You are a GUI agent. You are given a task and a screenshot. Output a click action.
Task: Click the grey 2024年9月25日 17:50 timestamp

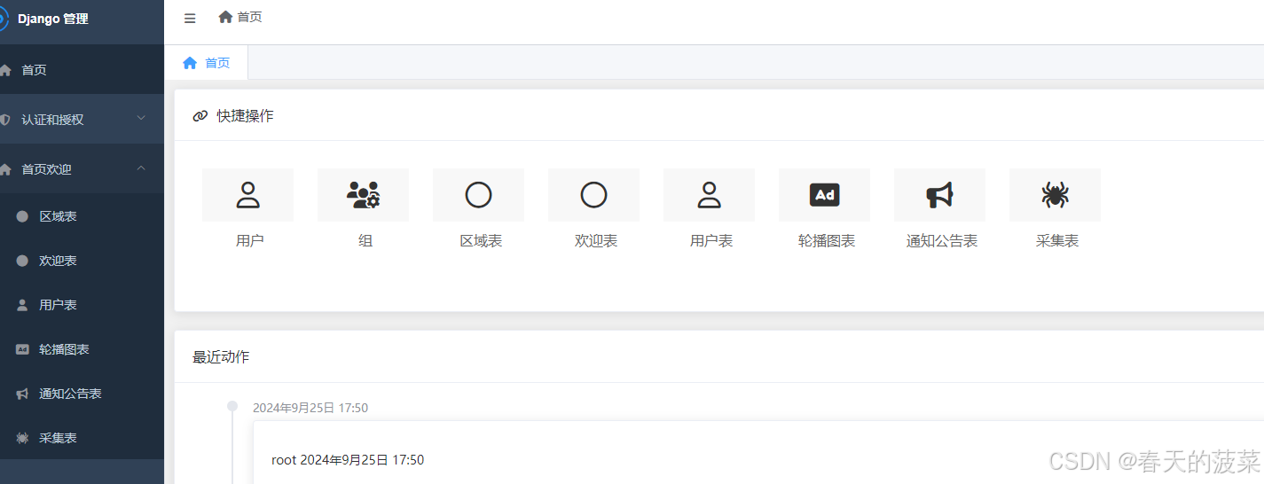click(310, 408)
